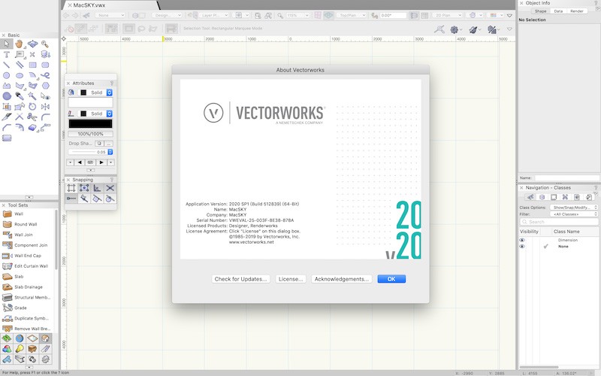Image resolution: width=601 pixels, height=376 pixels.
Task: Open the start line marker dropdown in Attributes
Action: tap(70, 162)
